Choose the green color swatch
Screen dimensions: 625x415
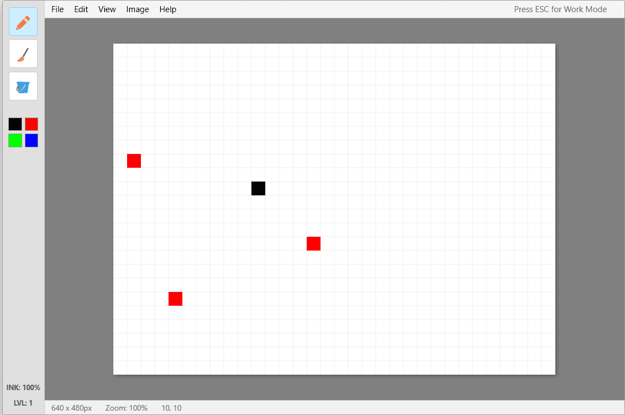click(x=15, y=141)
